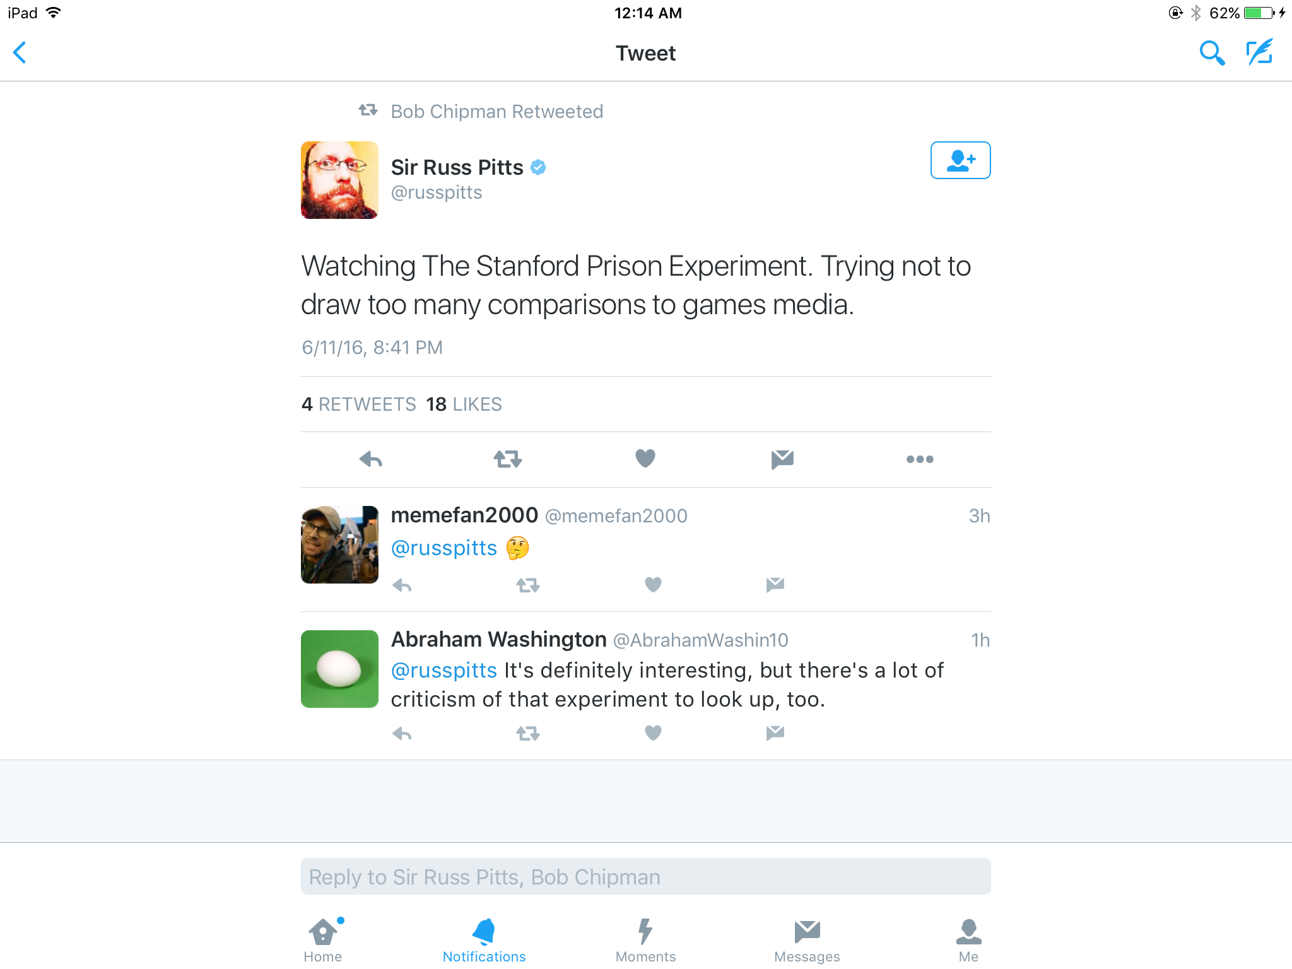Go back using the top-left arrow

20,52
